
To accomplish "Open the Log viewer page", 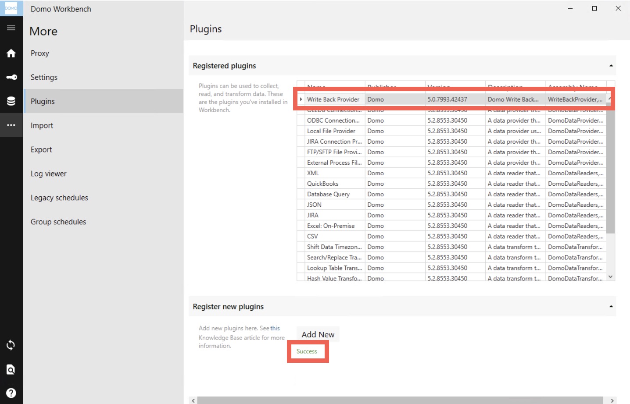I will [x=48, y=174].
